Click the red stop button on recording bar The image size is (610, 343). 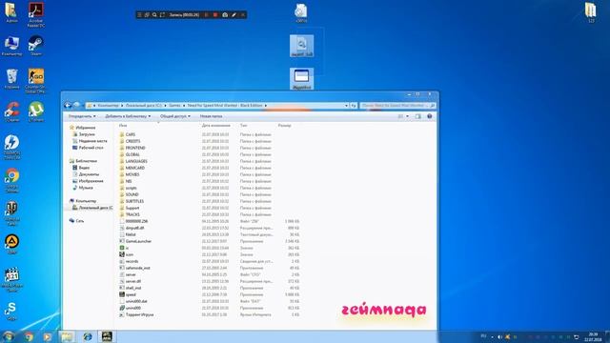tap(215, 15)
